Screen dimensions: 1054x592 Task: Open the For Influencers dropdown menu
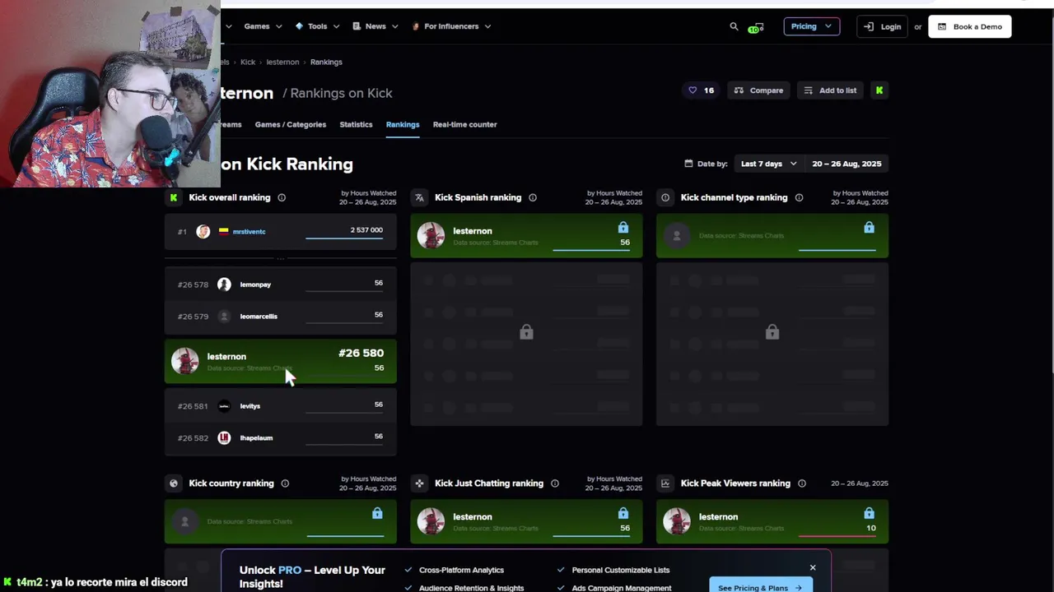[451, 26]
